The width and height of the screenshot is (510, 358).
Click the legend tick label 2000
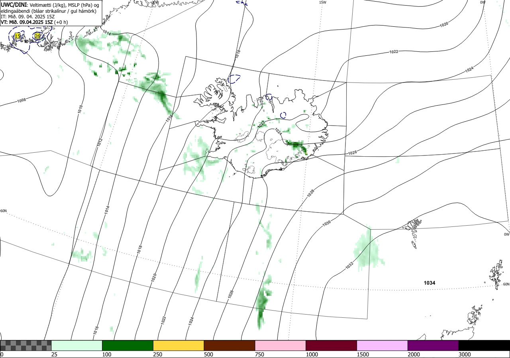pos(414,354)
